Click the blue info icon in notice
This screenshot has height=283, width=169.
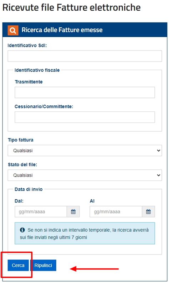22,230
